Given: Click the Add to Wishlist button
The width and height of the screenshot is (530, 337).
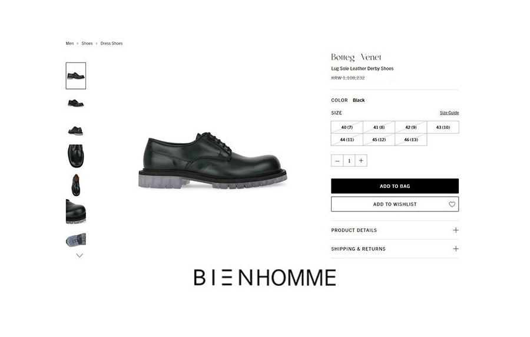Looking at the screenshot, I should [395, 204].
